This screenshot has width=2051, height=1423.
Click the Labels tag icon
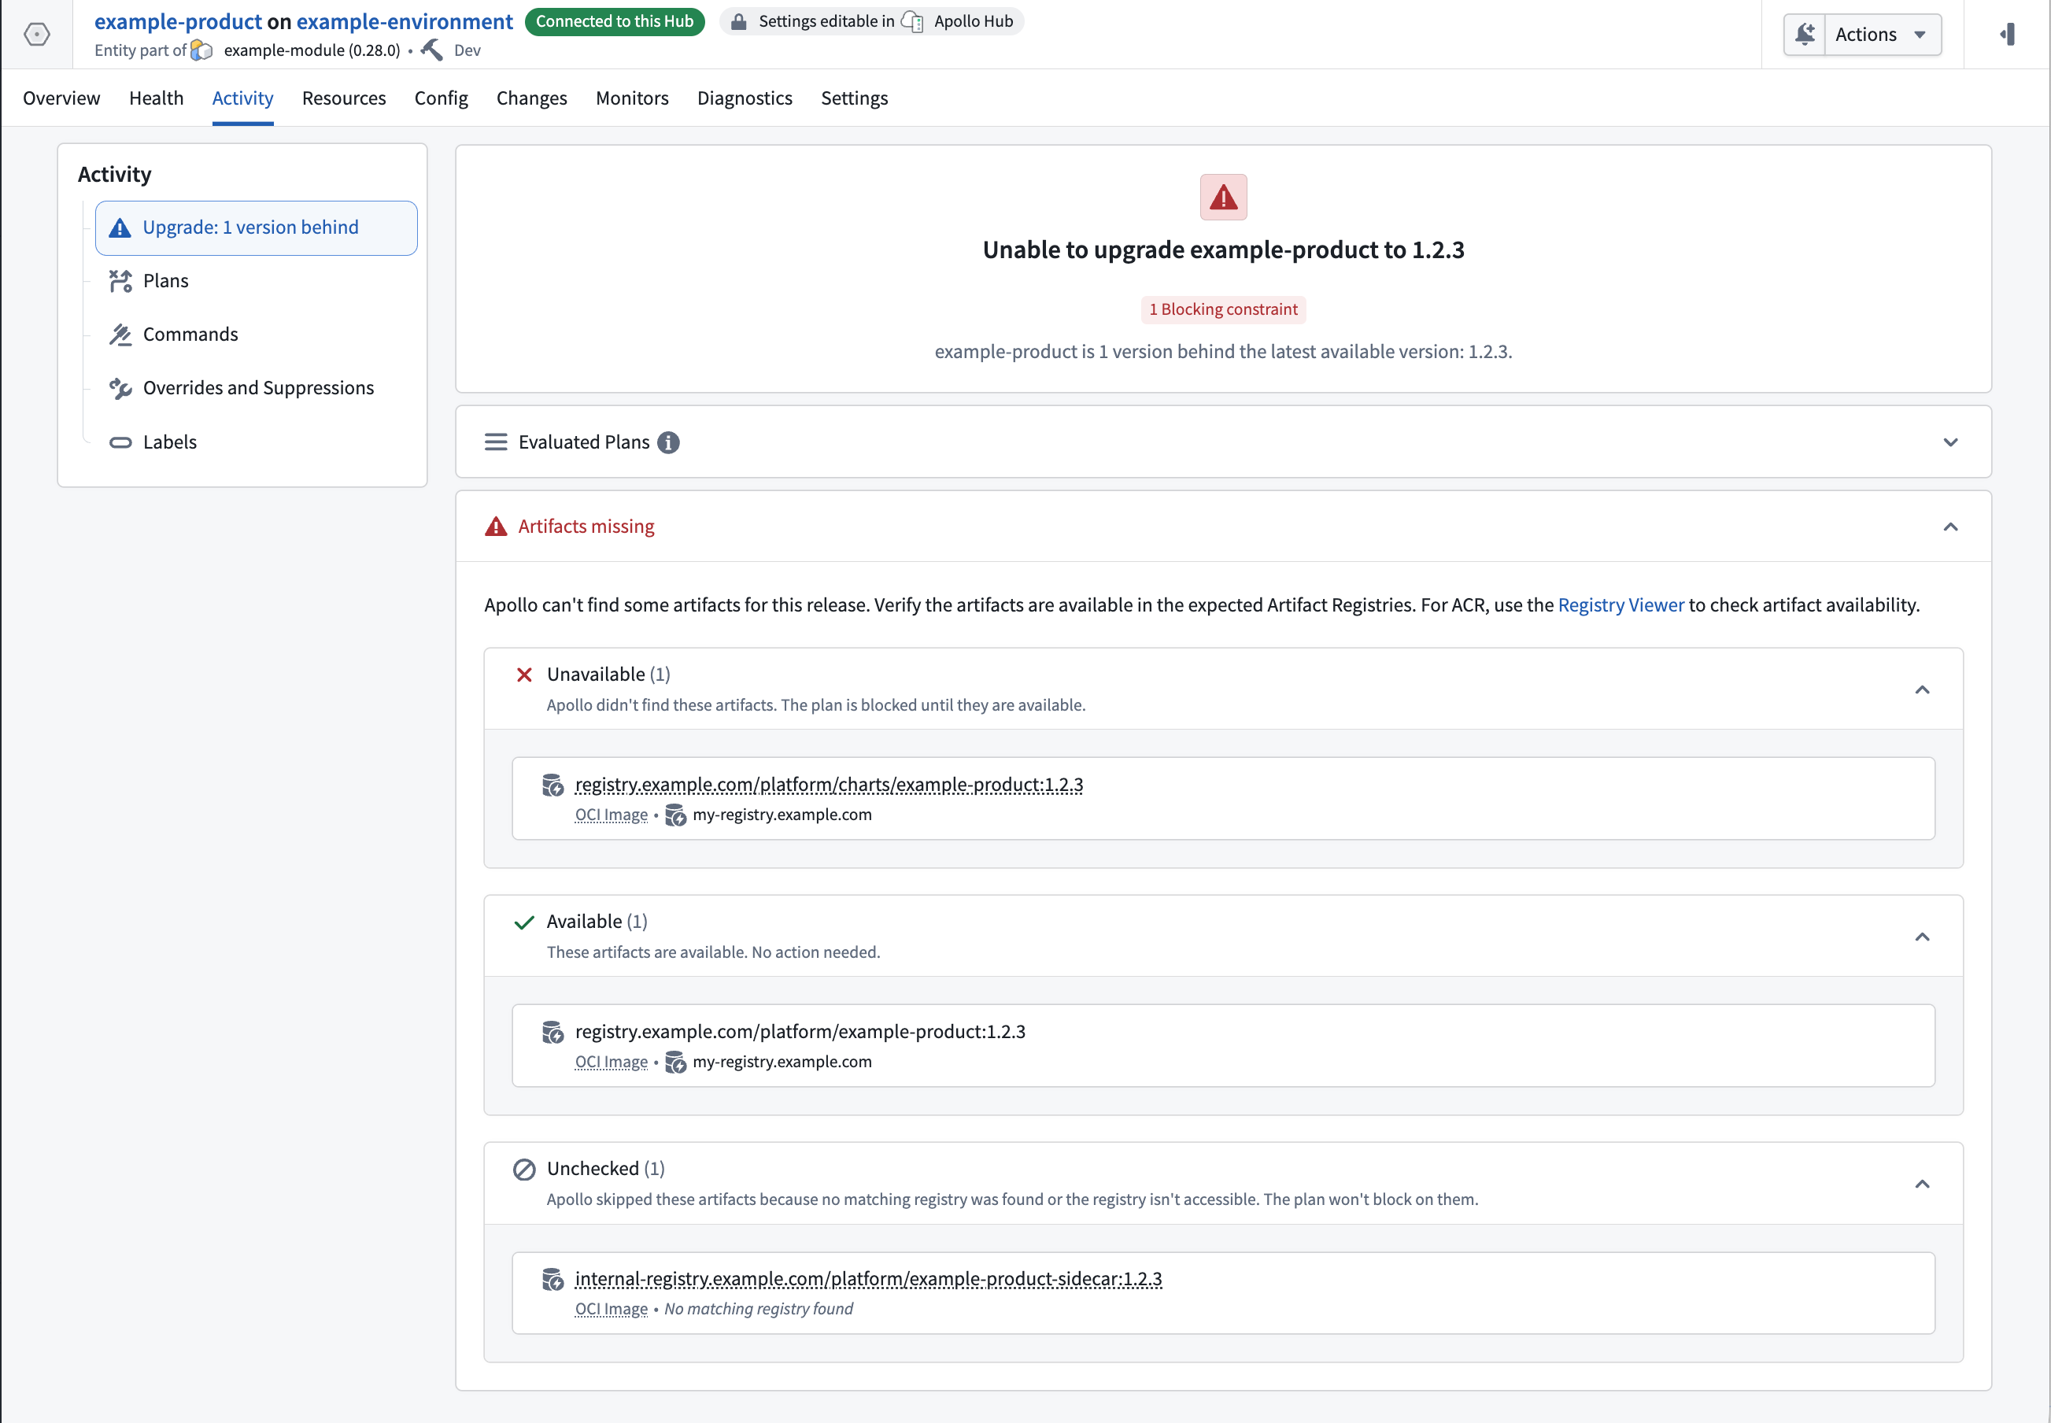pos(120,442)
